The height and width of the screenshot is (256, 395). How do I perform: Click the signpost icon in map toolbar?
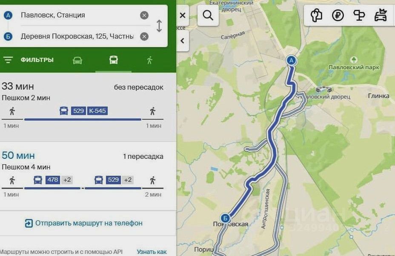(359, 15)
